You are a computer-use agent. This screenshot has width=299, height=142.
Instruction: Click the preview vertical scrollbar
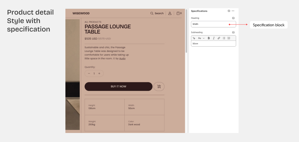coord(186,31)
